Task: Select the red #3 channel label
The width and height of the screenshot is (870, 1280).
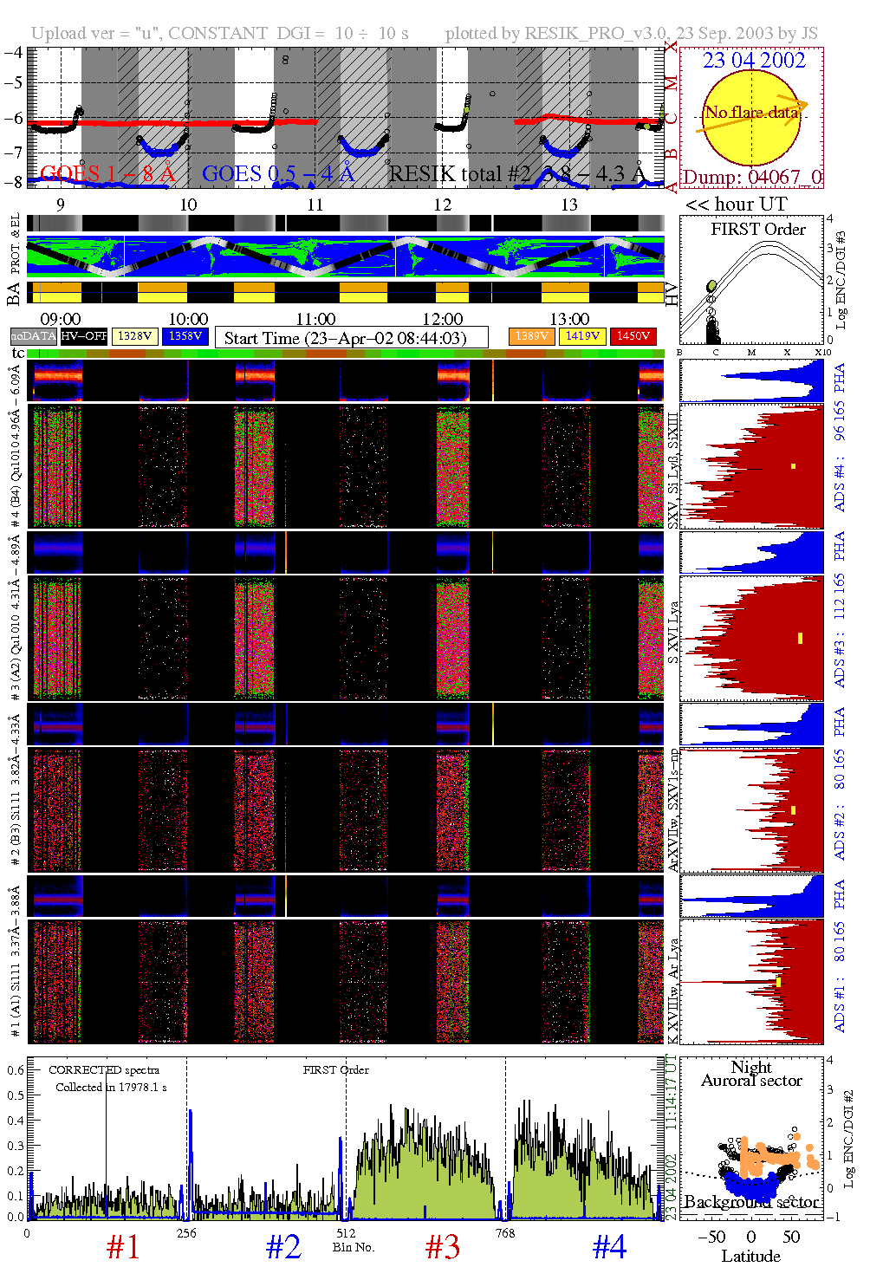Action: tap(443, 1247)
